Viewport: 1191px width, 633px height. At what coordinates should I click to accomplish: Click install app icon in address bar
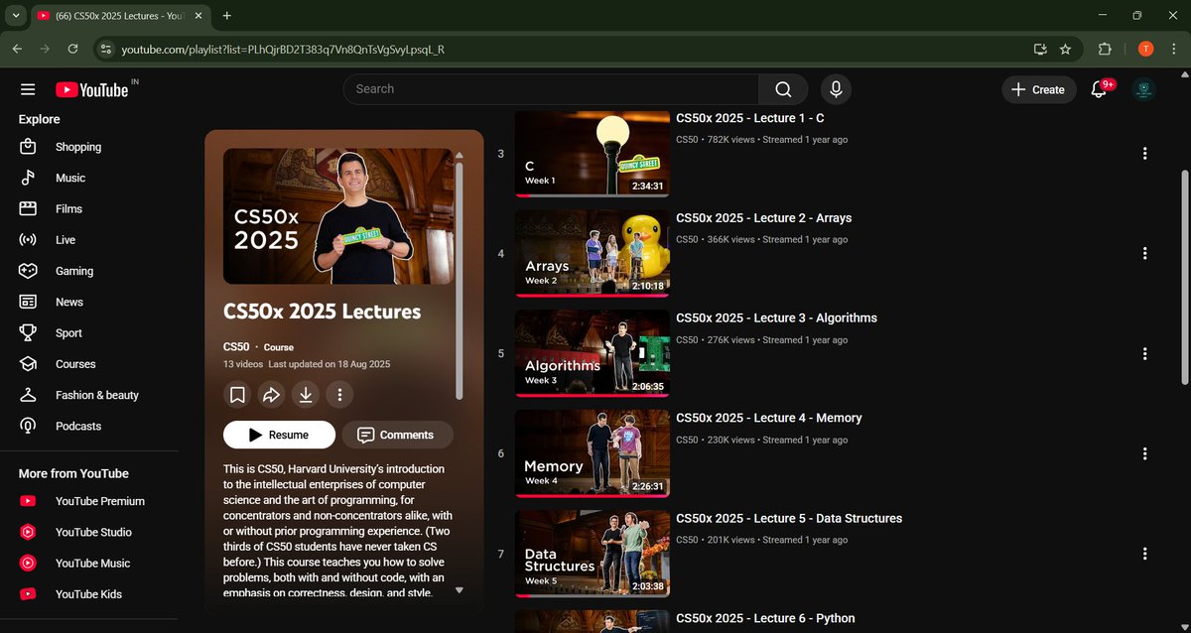[1040, 49]
